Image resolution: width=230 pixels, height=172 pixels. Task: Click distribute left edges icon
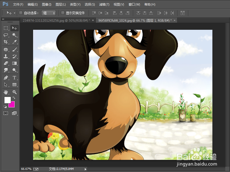click(x=159, y=13)
